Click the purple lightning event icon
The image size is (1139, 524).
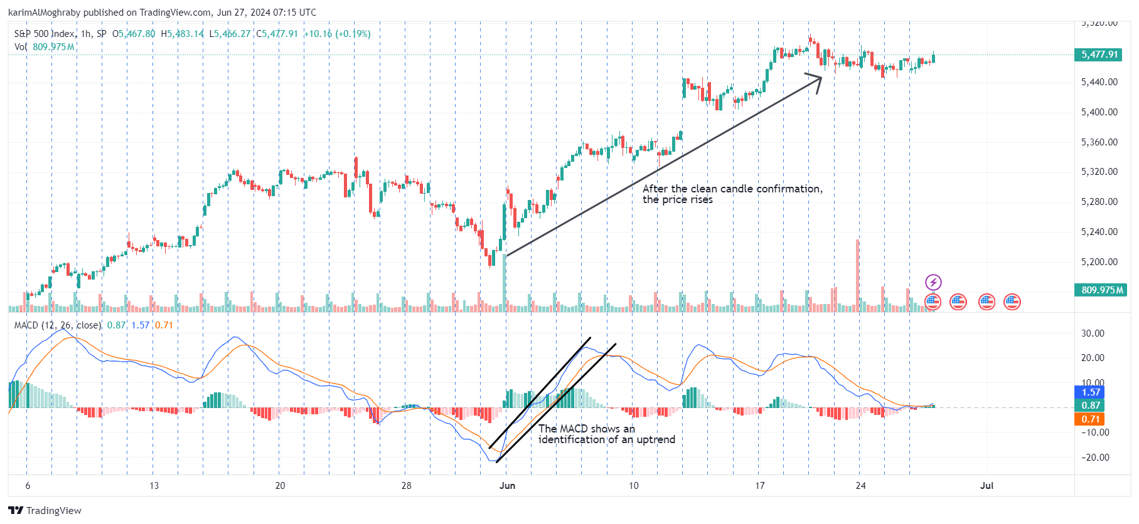(x=933, y=282)
